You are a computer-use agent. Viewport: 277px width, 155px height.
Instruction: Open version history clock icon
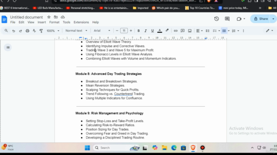[x=216, y=19]
